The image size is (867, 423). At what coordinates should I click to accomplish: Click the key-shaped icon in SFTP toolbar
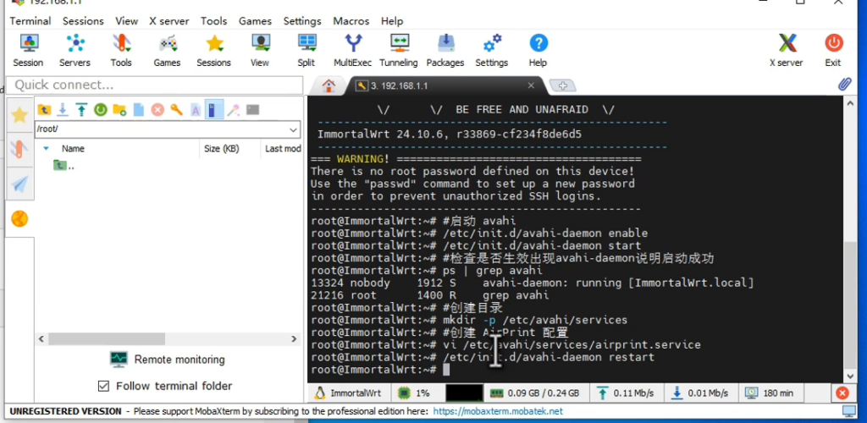pyautogui.click(x=176, y=109)
